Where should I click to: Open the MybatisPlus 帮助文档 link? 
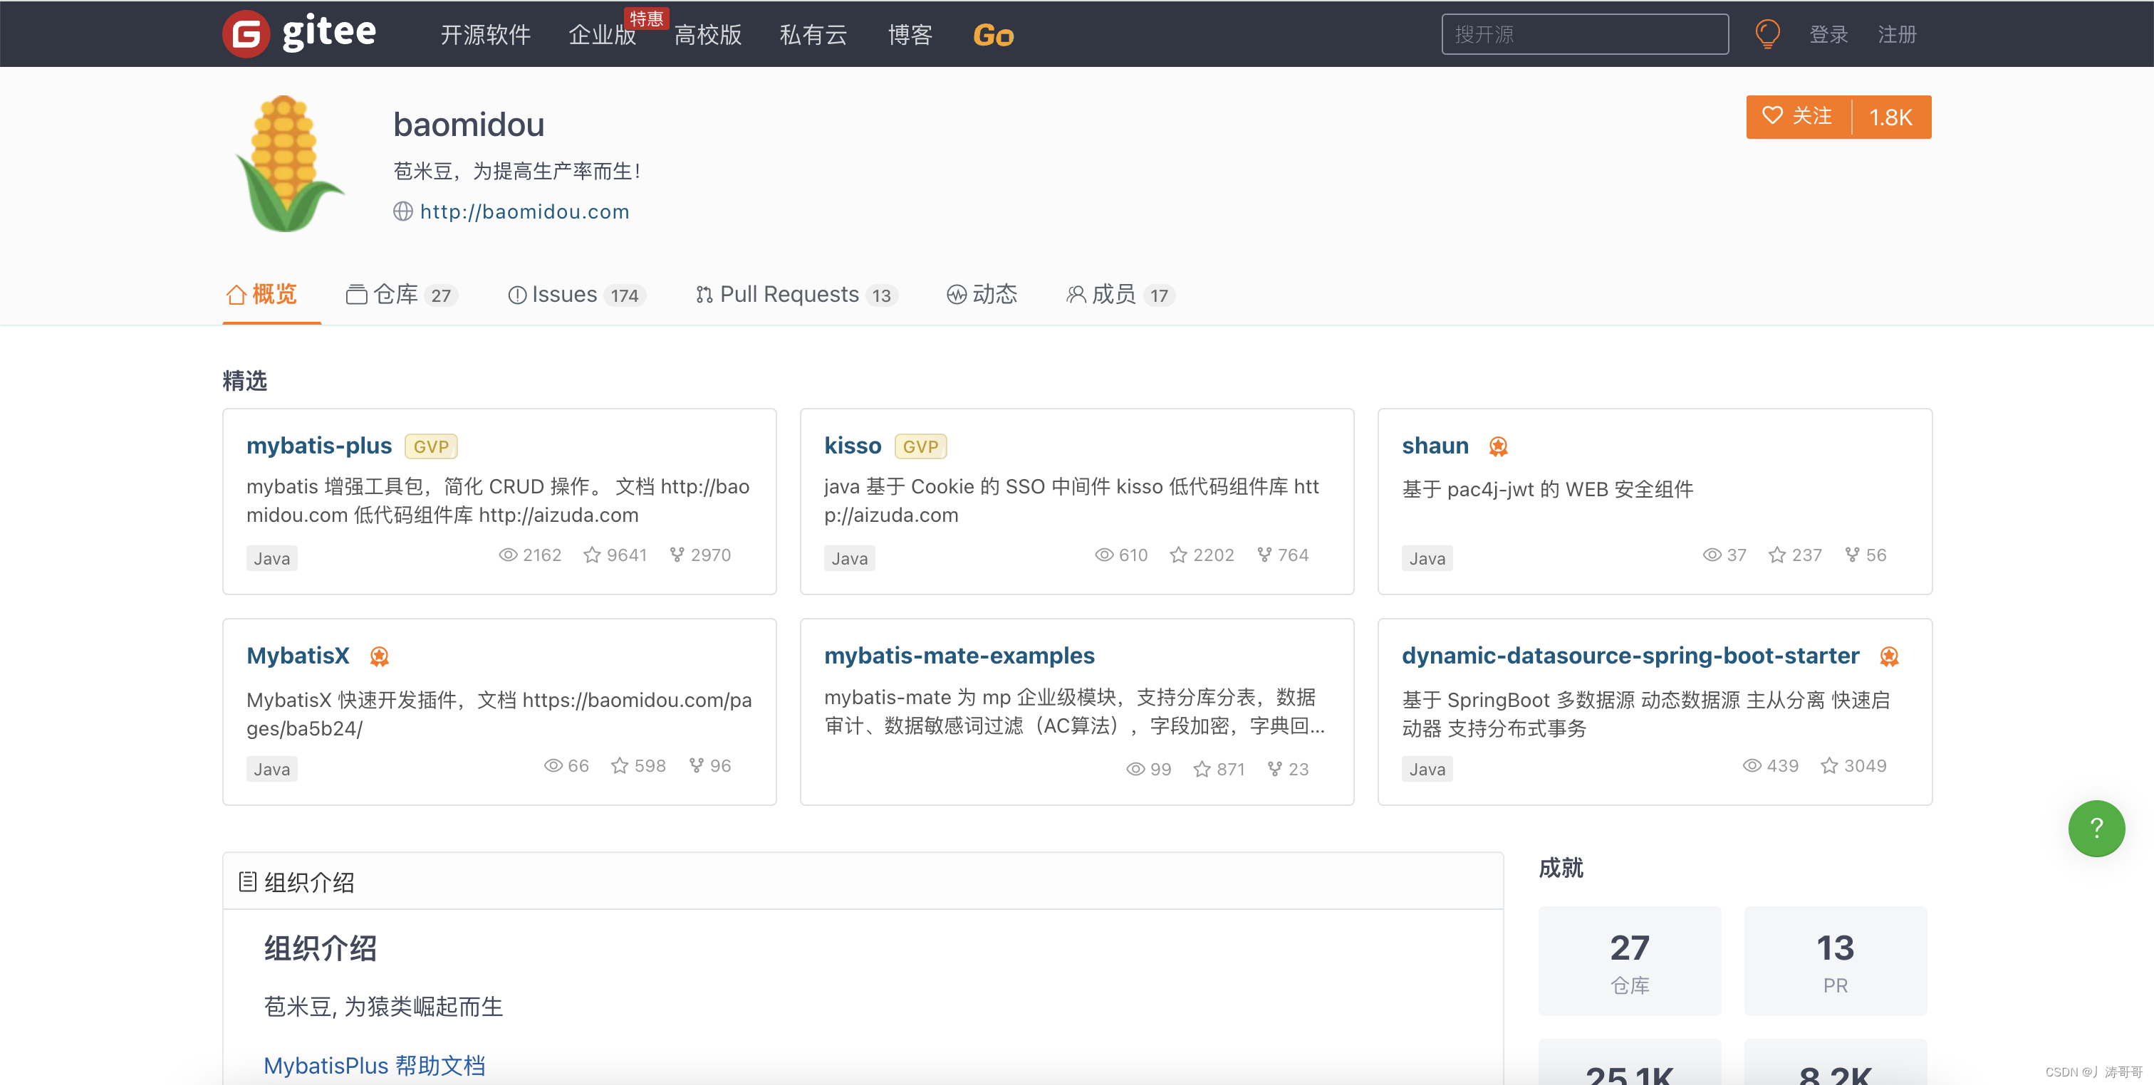(374, 1065)
